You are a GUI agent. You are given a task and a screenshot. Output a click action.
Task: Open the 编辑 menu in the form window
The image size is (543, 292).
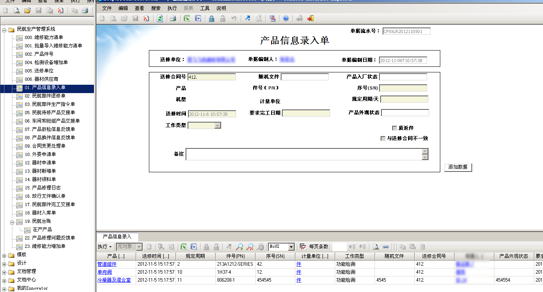coord(123,8)
